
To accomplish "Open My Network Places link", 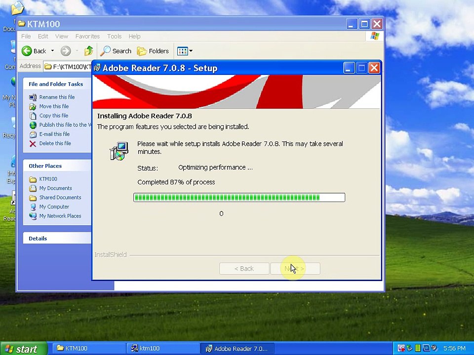I will click(60, 216).
